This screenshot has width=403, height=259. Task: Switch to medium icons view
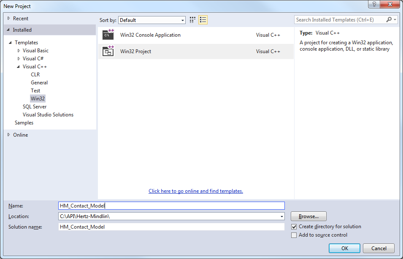(193, 20)
